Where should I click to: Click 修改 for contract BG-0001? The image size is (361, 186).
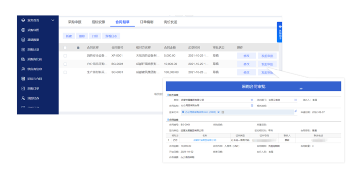pyautogui.click(x=247, y=64)
